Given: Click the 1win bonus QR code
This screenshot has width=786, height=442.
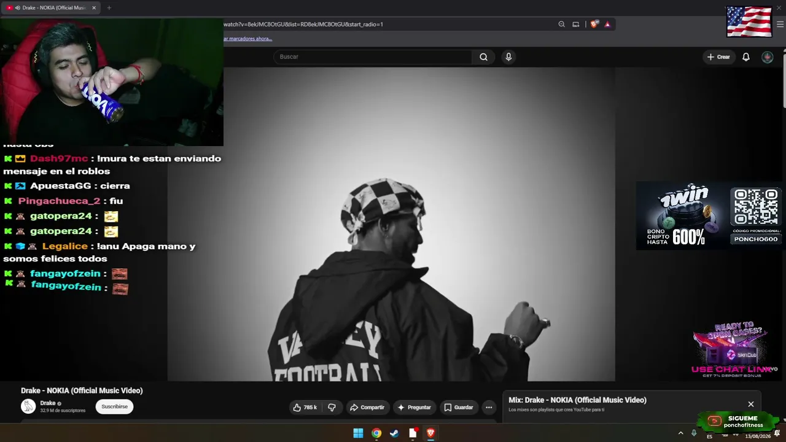Looking at the screenshot, I should (x=756, y=207).
